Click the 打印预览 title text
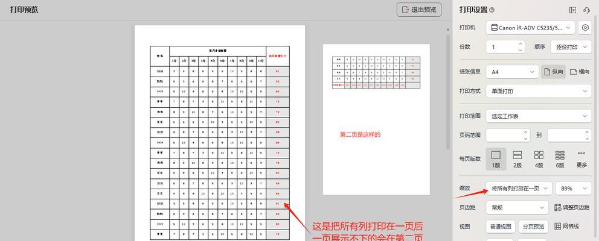This screenshot has height=241, width=599. (x=24, y=10)
